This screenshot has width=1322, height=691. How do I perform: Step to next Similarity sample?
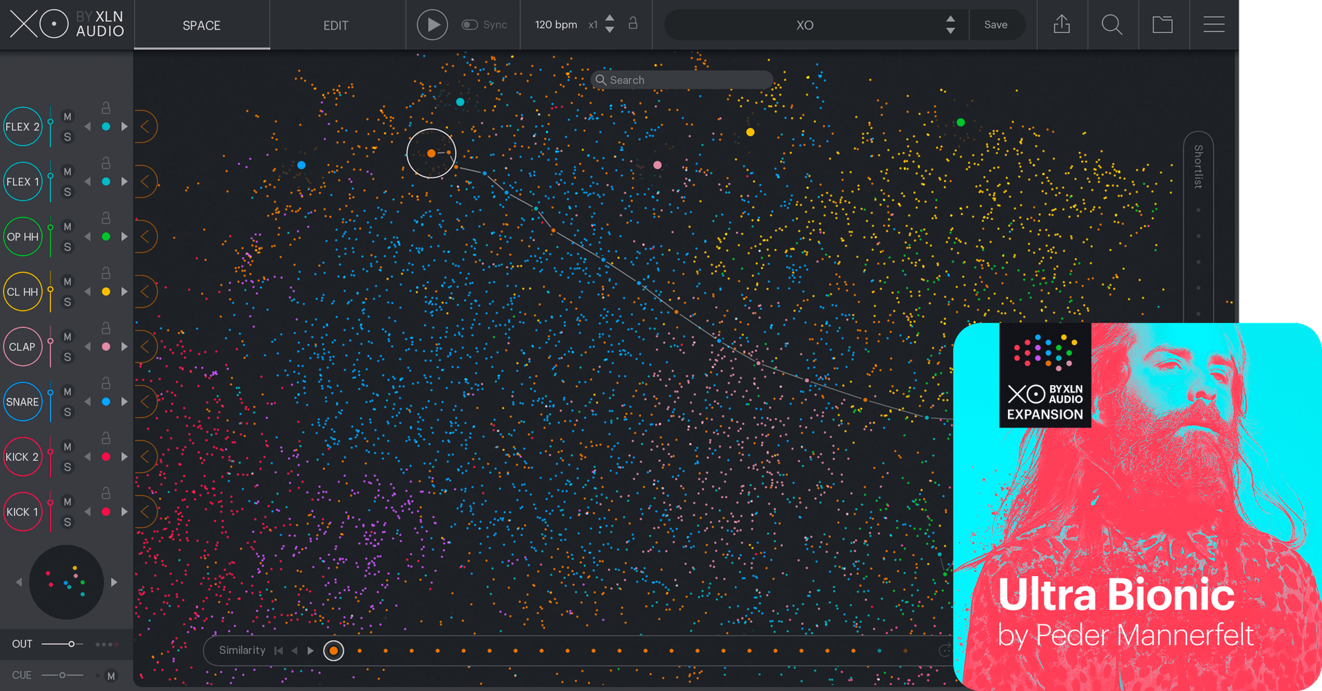[x=311, y=650]
